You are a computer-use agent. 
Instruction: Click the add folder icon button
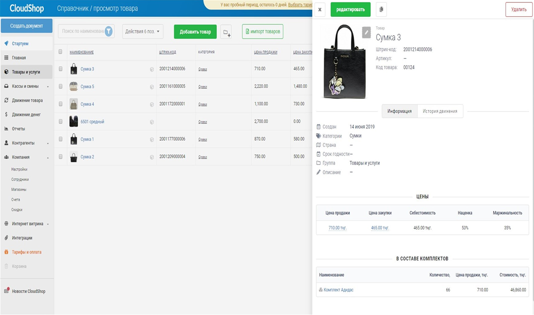click(226, 32)
